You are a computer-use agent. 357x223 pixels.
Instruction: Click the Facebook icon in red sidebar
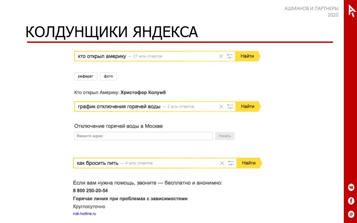[x=351, y=201]
